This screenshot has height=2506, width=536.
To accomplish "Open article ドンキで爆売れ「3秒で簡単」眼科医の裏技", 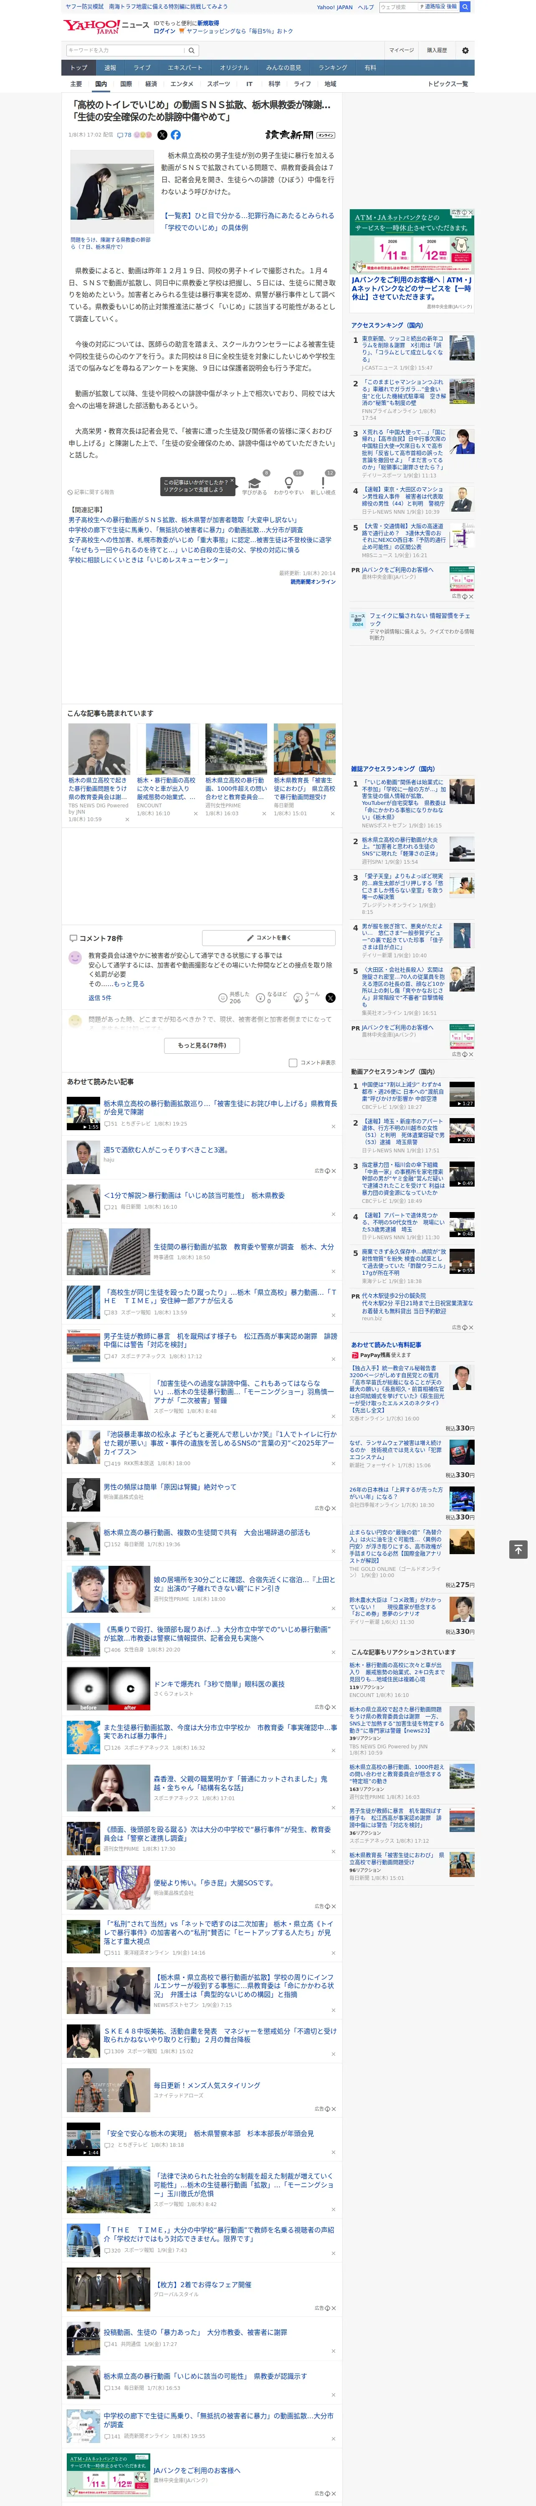I will click(x=219, y=1684).
